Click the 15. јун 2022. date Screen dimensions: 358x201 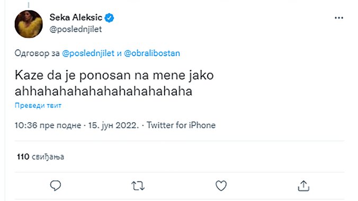point(113,125)
